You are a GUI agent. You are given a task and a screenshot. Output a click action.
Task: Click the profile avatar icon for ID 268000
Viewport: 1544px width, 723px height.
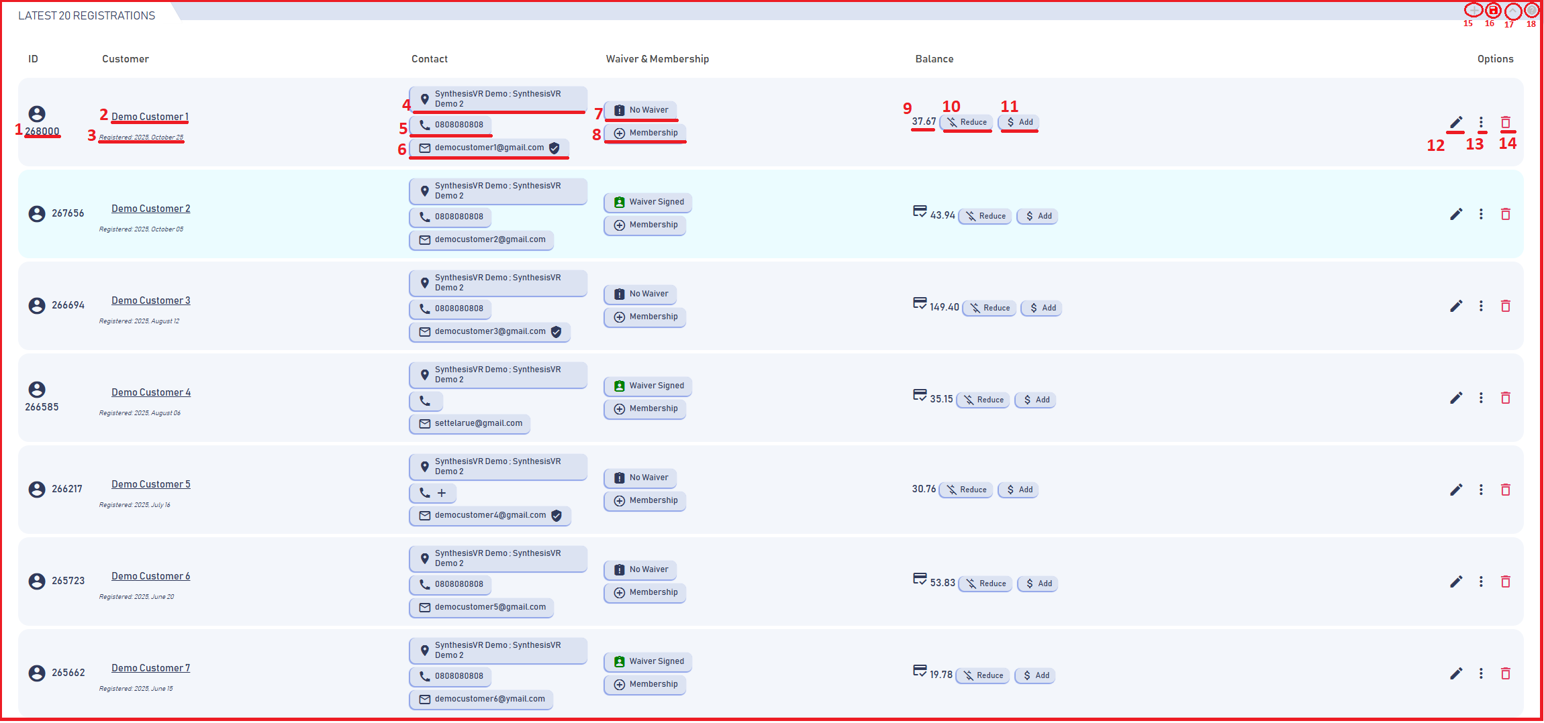point(37,114)
